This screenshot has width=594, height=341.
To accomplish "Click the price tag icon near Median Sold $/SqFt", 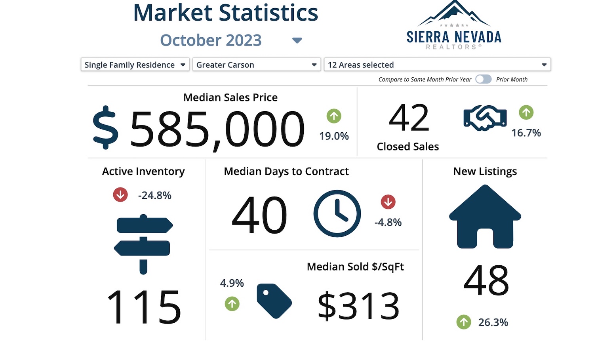I will (274, 302).
